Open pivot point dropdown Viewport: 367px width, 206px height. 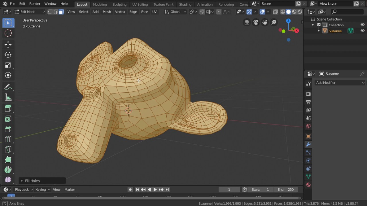pos(193,12)
